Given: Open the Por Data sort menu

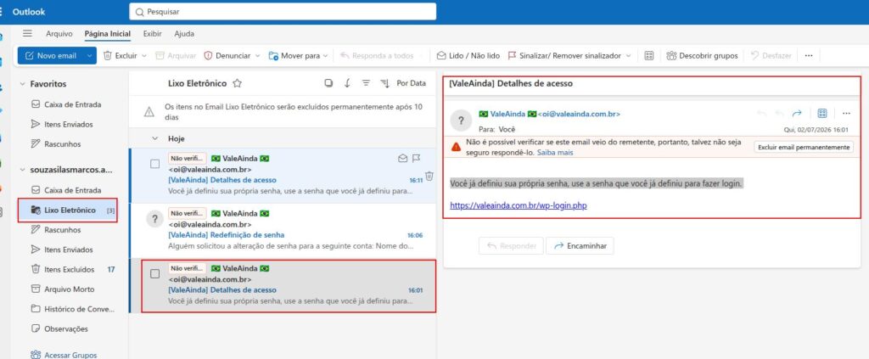Looking at the screenshot, I should pos(412,83).
